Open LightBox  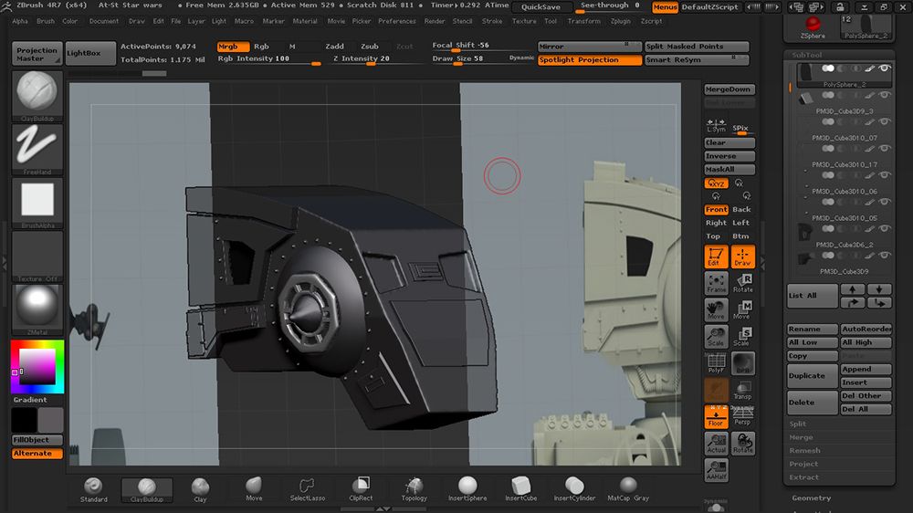point(90,54)
